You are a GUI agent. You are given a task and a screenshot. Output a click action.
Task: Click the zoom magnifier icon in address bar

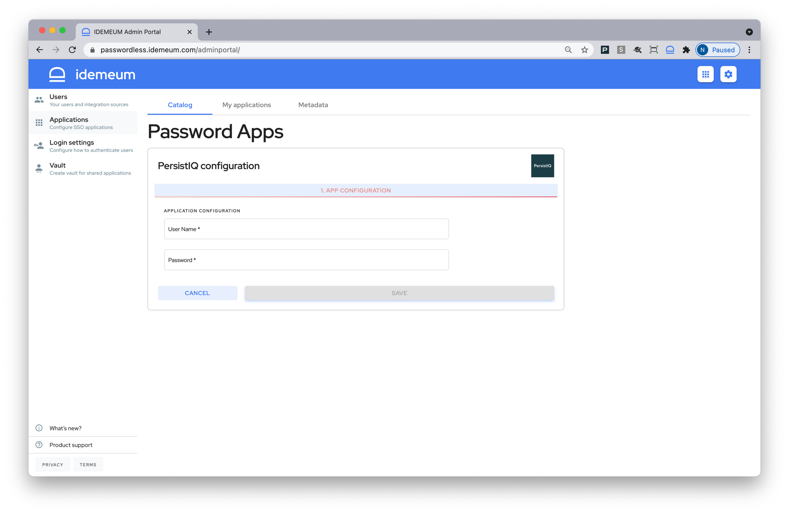pos(568,50)
